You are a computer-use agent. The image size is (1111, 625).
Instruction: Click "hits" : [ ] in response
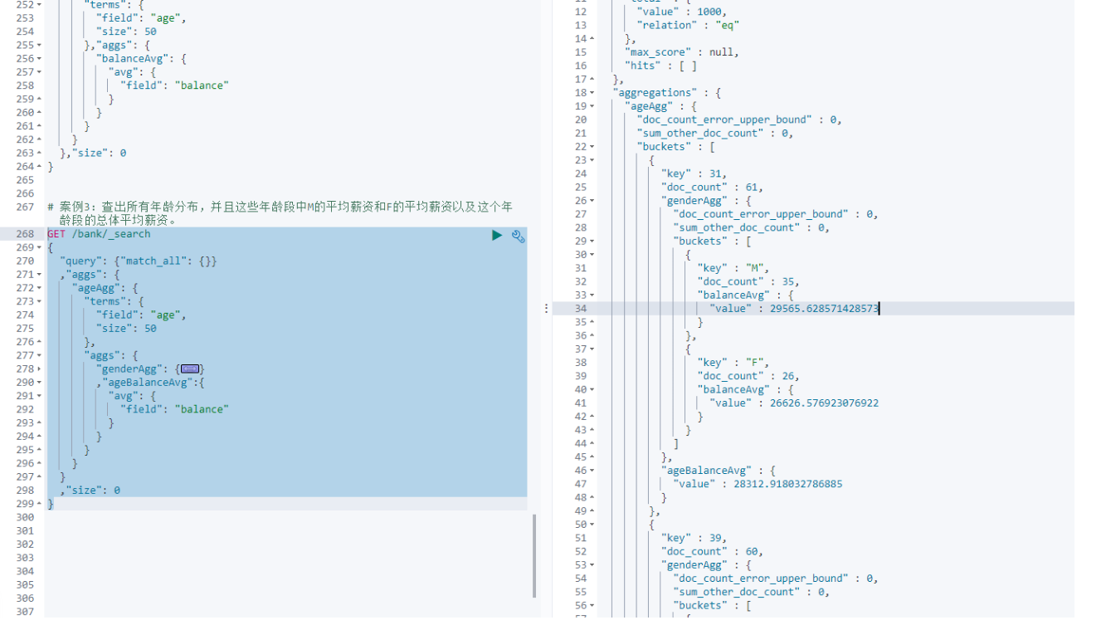(660, 66)
